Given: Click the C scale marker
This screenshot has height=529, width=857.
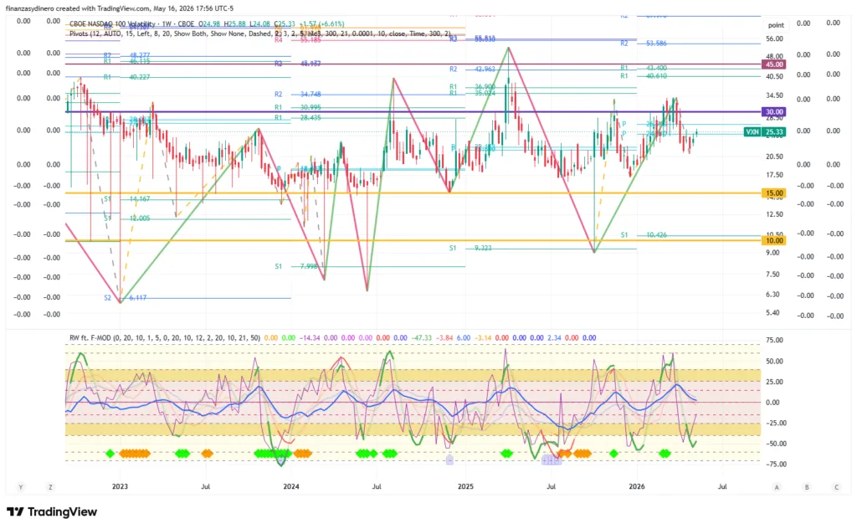Looking at the screenshot, I should pyautogui.click(x=836, y=487).
